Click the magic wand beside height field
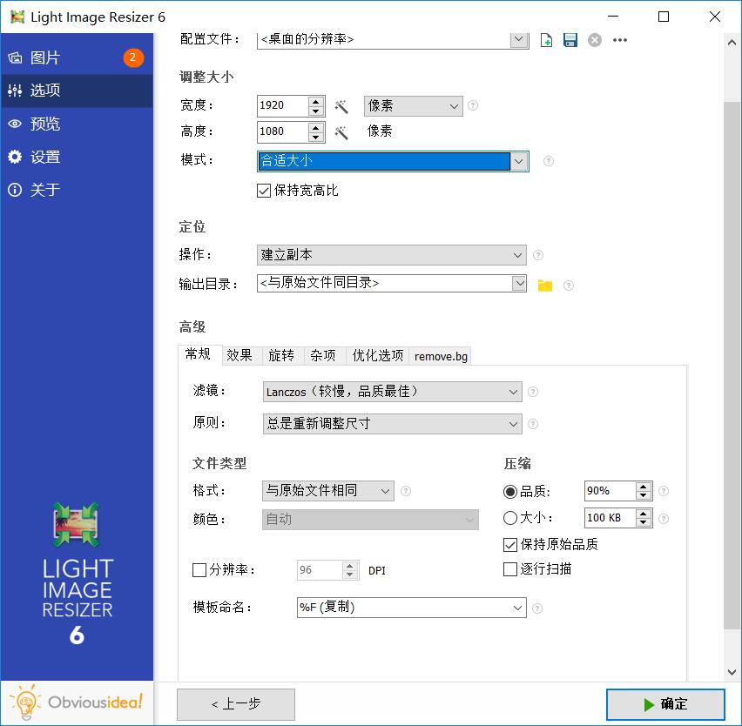The width and height of the screenshot is (742, 726). click(x=342, y=132)
